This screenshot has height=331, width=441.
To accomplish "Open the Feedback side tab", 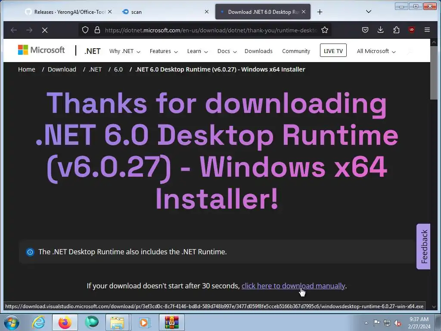I will [423, 247].
